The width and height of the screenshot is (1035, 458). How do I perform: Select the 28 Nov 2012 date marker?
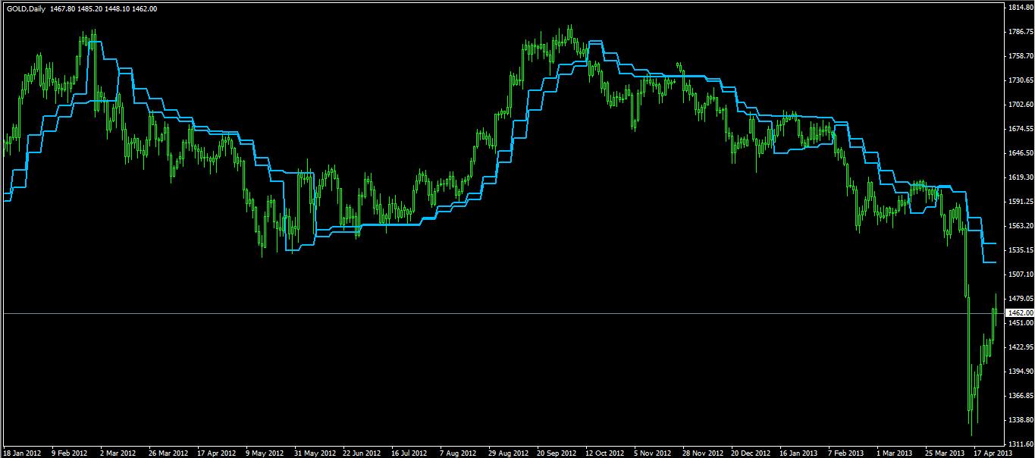coord(703,453)
